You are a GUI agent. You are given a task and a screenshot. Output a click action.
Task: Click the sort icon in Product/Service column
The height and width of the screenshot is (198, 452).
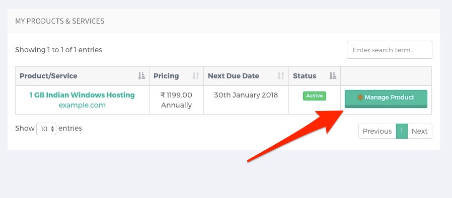(141, 76)
